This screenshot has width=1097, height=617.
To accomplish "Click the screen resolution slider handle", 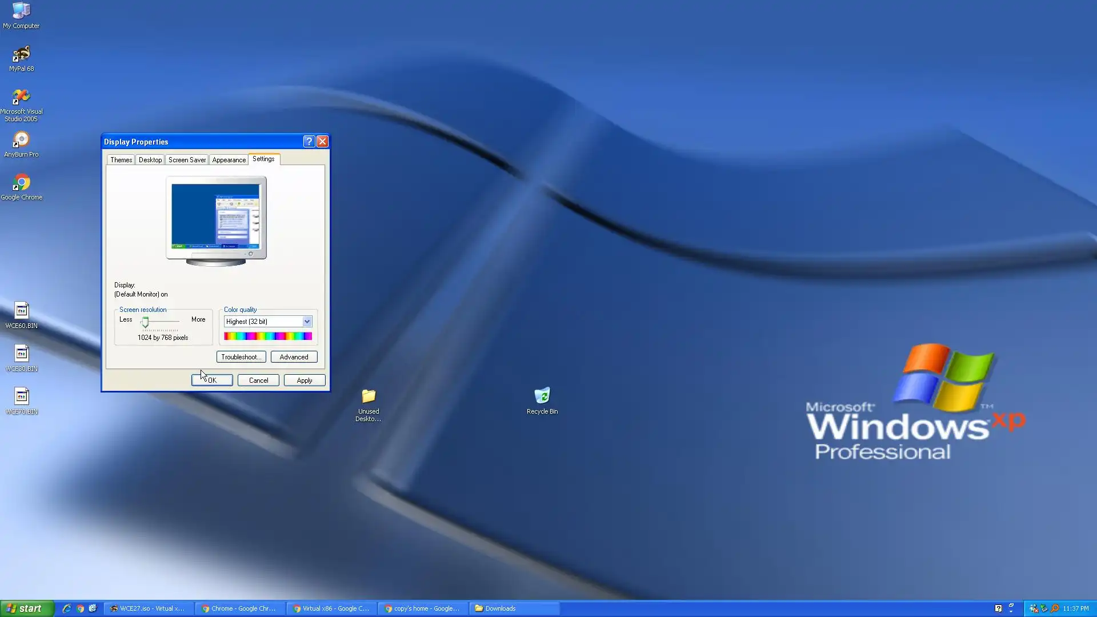I will click(146, 323).
